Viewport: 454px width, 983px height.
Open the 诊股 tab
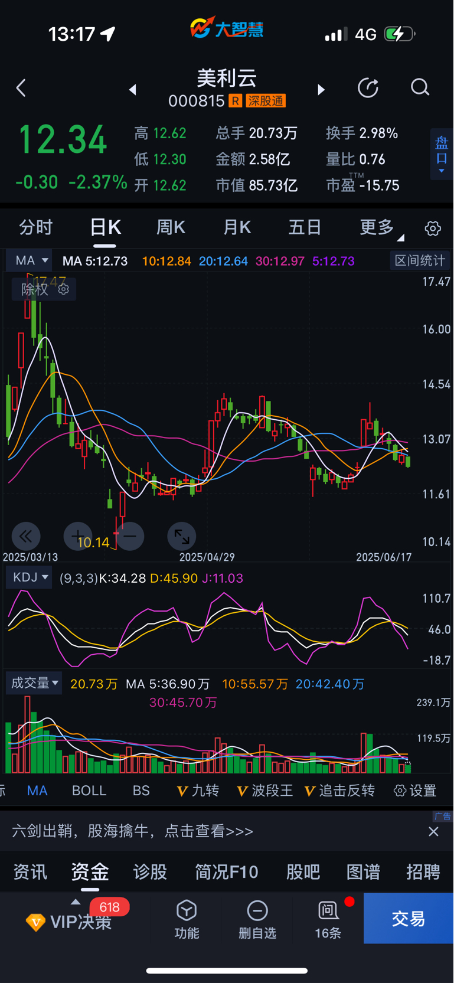tap(150, 872)
